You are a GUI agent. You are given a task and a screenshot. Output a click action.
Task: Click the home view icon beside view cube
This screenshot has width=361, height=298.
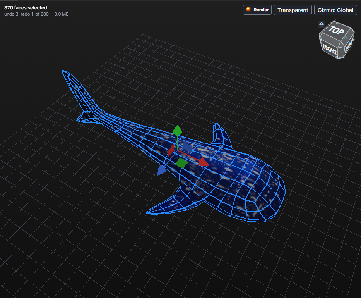coord(322,24)
